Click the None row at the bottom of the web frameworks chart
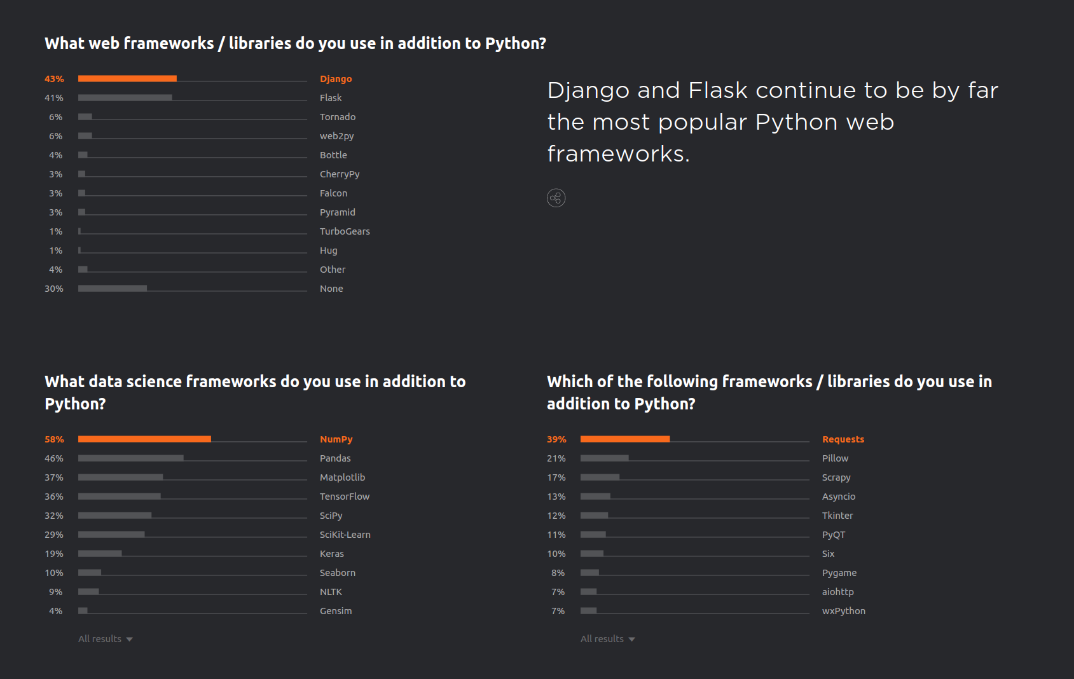Viewport: 1074px width, 679px height. pyautogui.click(x=331, y=288)
